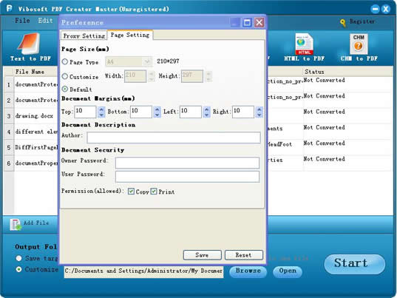Select the Page Type radio button
Image resolution: width=397 pixels, height=298 pixels.
click(x=65, y=61)
